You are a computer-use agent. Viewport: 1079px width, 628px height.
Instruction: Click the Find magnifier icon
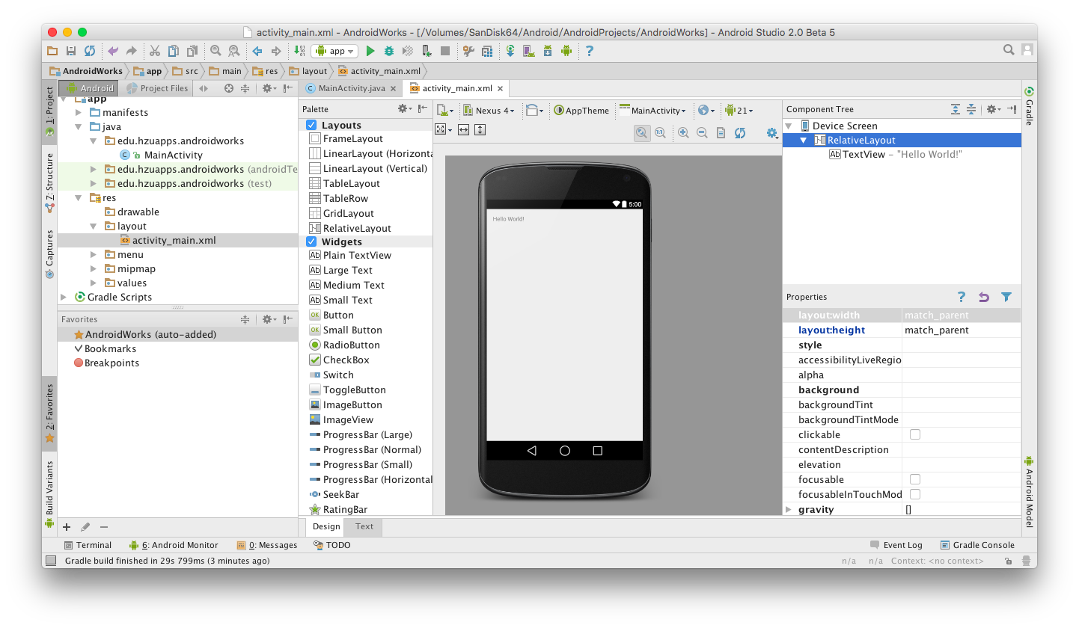[216, 51]
